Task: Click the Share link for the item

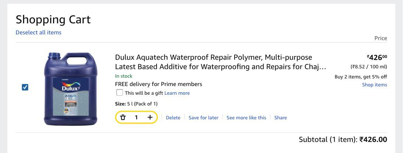Action: tap(280, 118)
